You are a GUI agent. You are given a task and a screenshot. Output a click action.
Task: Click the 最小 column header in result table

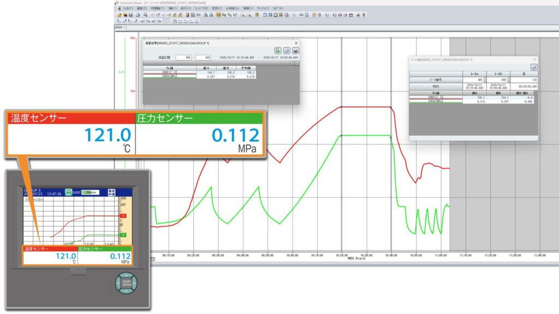point(206,68)
